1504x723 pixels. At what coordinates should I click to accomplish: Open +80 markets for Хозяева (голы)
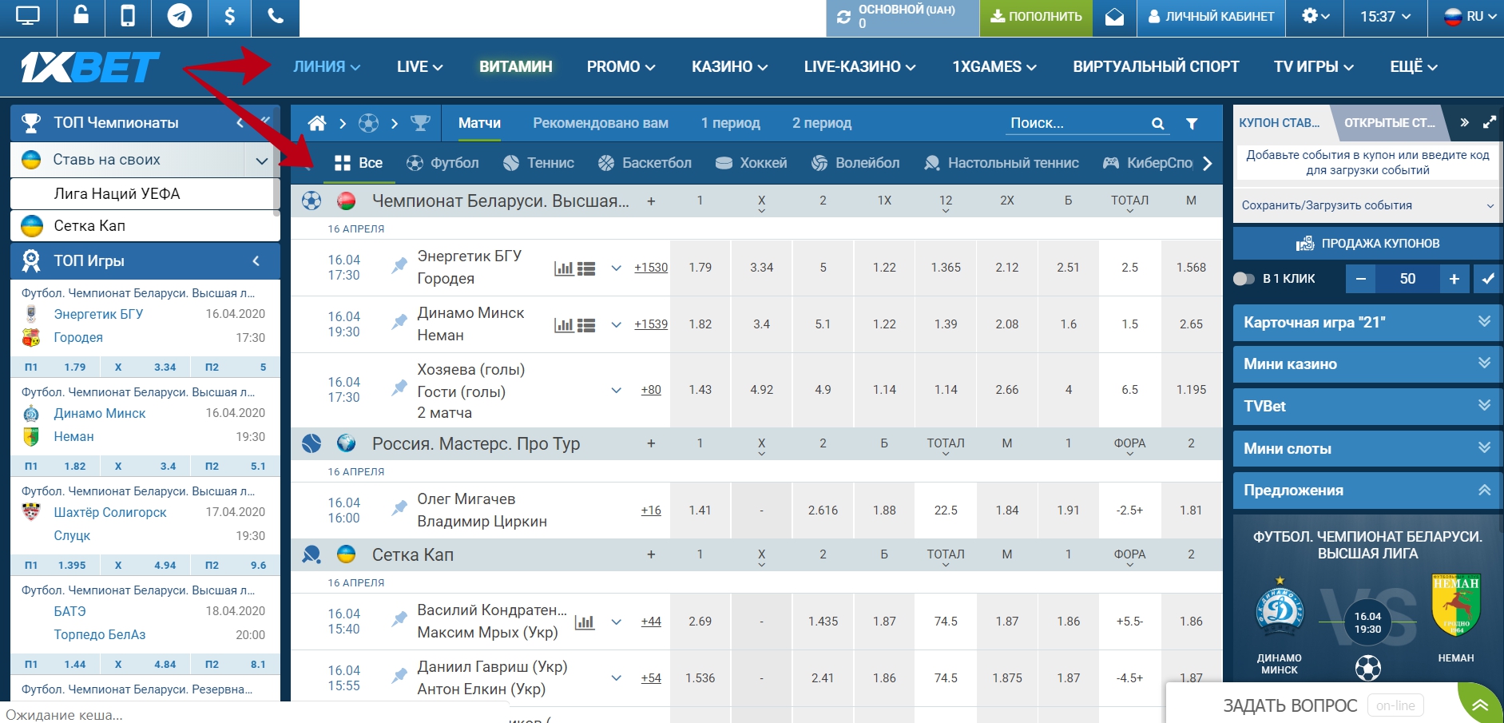coord(651,390)
